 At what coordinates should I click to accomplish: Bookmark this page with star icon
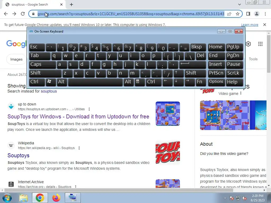[238, 14]
